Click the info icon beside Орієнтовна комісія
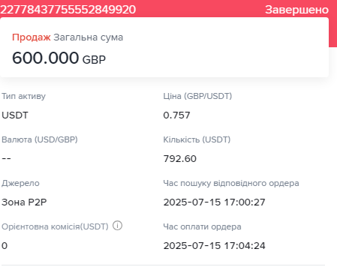The width and height of the screenshot is (337, 273). (x=117, y=226)
